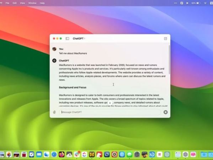Toggle the sidebar in ChatGPT window

67,38
